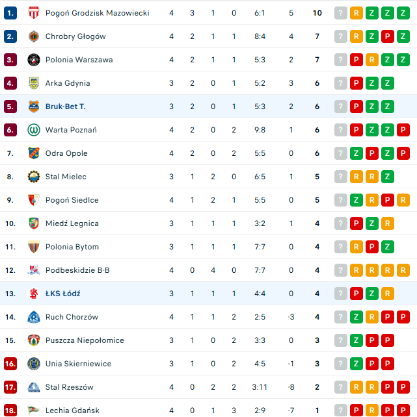The image size is (417, 417).
Task: Click Pogoń Grodzisk Mazowiecki team crest
Action: (34, 13)
